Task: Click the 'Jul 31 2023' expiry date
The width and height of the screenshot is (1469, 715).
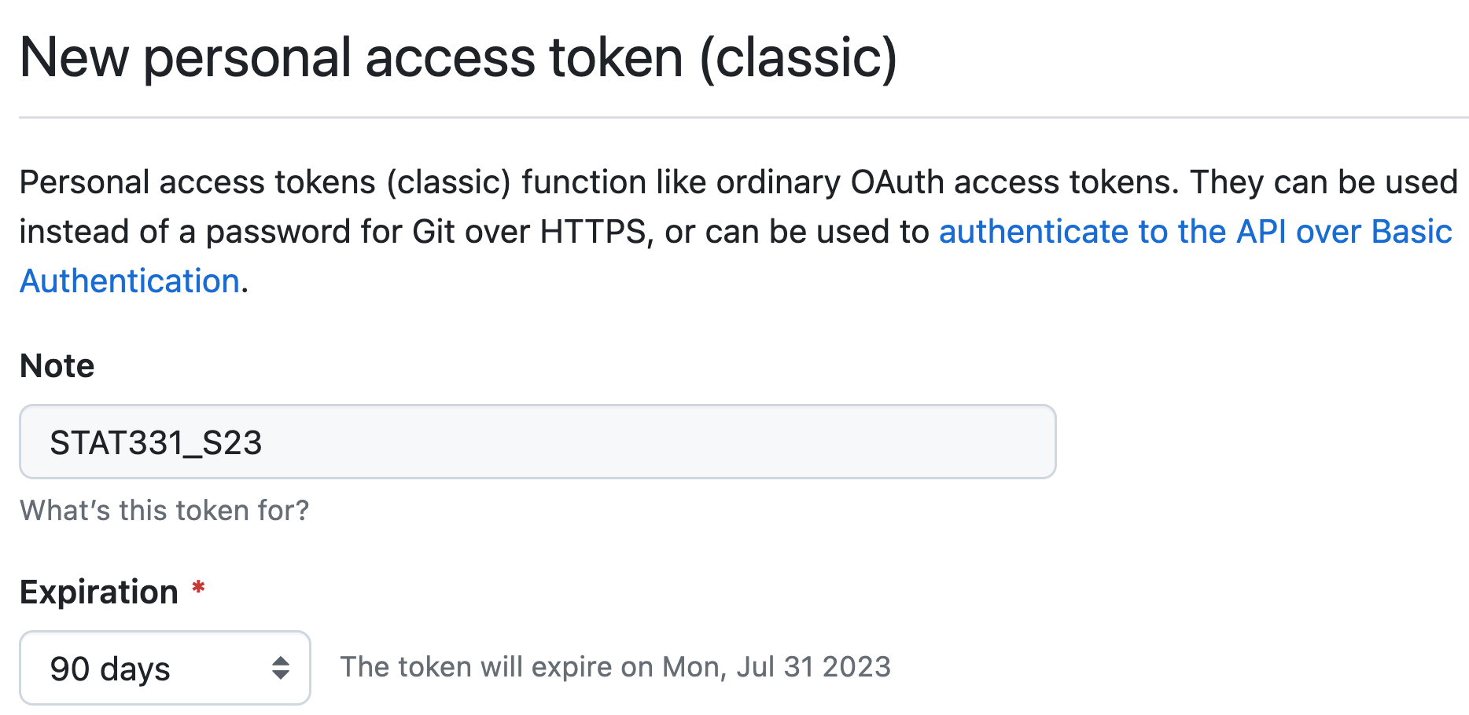Action: coord(813,667)
